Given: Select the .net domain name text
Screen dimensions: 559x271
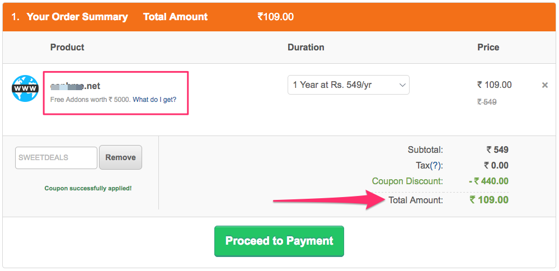Looking at the screenshot, I should tap(75, 86).
